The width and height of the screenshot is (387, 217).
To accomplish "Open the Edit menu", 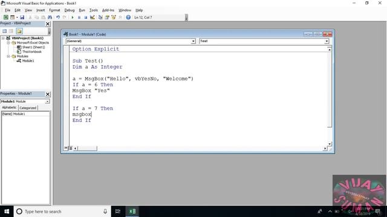I will pos(18,10).
